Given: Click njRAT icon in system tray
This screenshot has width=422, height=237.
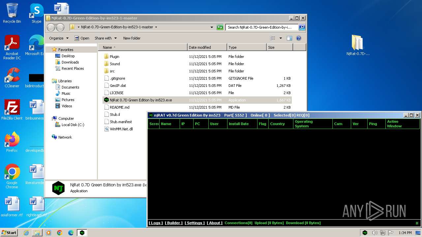Looking at the screenshot, I should tap(365, 233).
